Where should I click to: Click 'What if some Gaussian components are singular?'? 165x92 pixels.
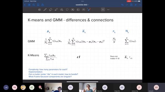pos(50,77)
